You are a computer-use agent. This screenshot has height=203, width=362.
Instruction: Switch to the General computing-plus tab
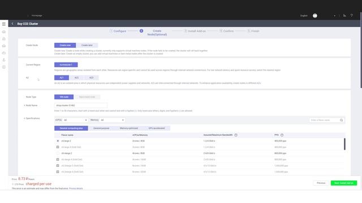click(x=71, y=128)
